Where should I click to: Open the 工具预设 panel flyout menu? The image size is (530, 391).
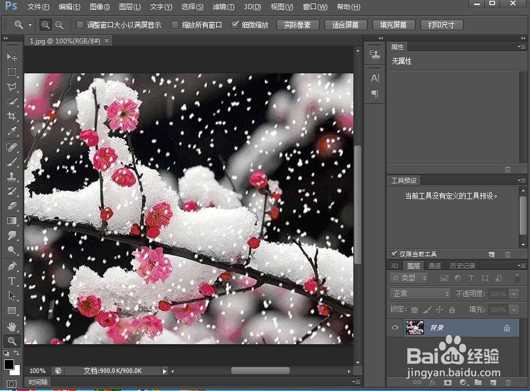(522, 180)
